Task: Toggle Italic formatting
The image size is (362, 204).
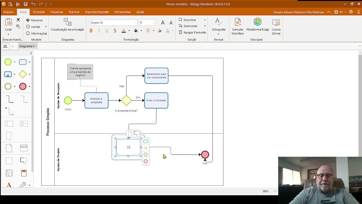Action: click(x=99, y=31)
